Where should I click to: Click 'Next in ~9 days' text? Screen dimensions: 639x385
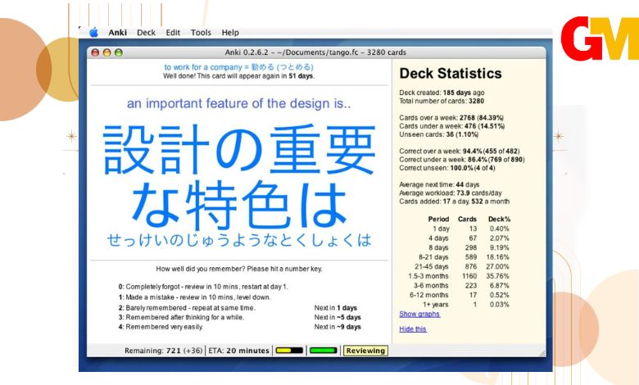(338, 327)
